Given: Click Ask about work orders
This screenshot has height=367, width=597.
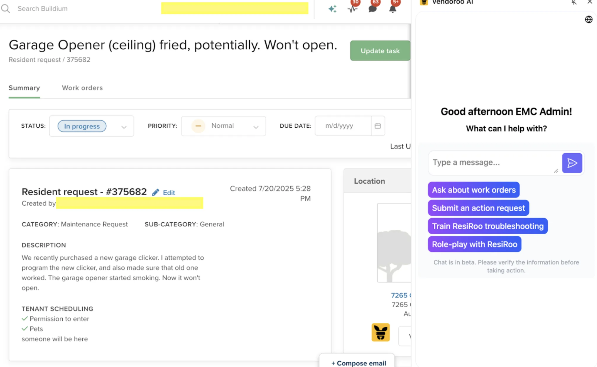Looking at the screenshot, I should tap(473, 190).
